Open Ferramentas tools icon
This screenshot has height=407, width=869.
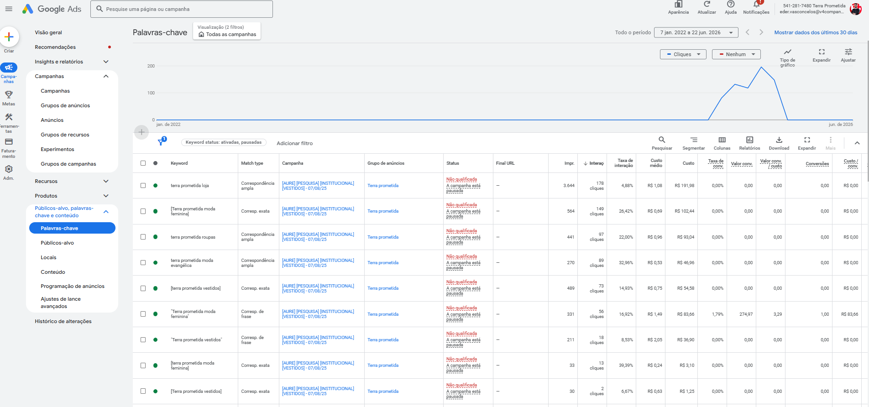click(9, 117)
